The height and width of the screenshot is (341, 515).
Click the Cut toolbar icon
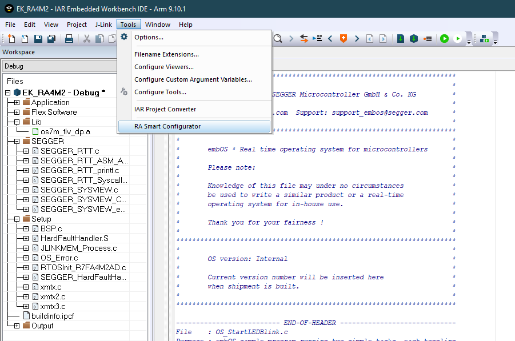[x=87, y=38]
